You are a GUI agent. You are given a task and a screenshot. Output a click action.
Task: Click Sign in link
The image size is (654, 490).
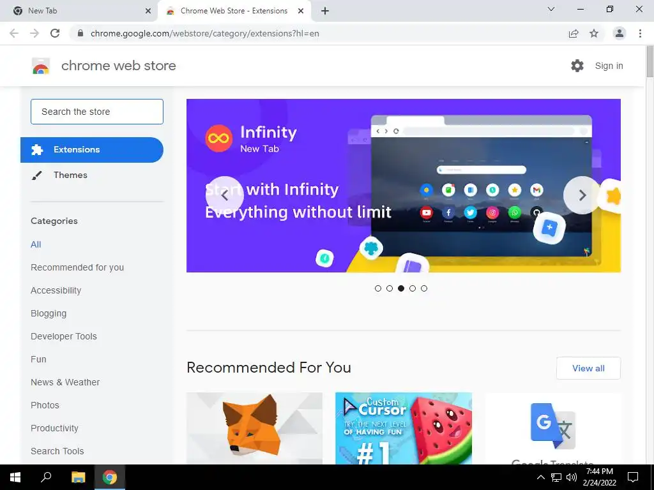pyautogui.click(x=609, y=66)
